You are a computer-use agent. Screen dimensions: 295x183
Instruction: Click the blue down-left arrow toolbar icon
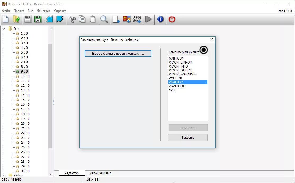(x=50, y=19)
